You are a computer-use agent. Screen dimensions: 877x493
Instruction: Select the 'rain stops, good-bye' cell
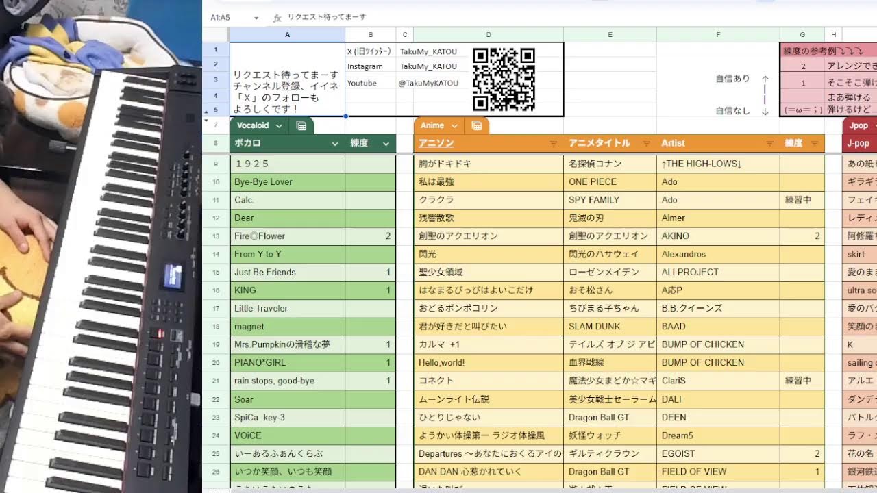287,381
